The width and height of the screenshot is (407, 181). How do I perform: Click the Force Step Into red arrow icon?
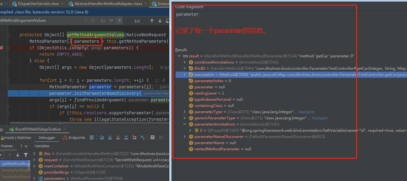click(x=118, y=137)
